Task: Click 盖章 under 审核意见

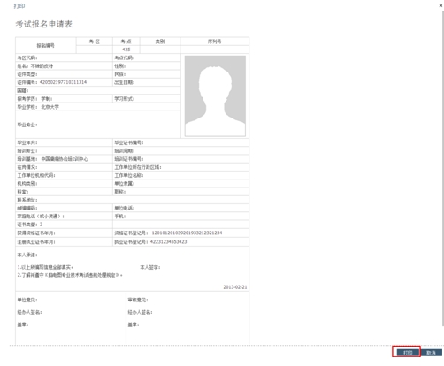Action: [x=134, y=324]
